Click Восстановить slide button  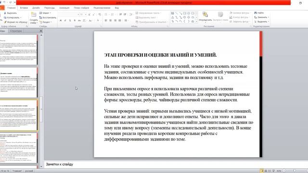point(48,17)
